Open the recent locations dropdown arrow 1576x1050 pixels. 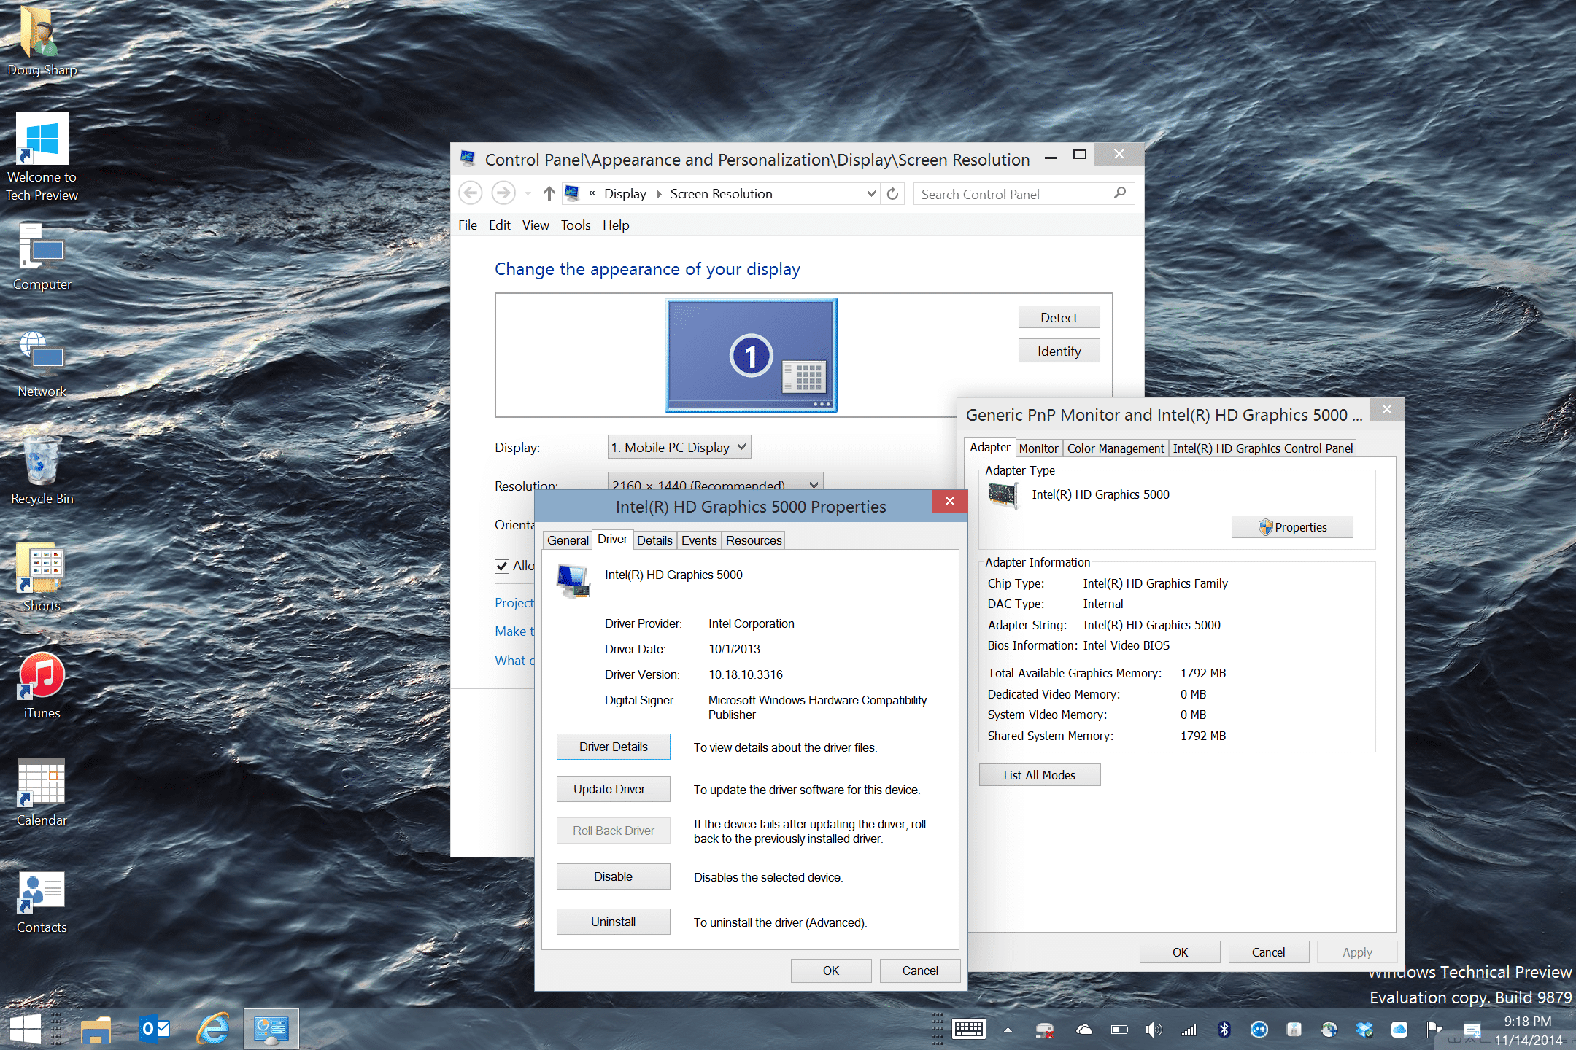coord(528,193)
